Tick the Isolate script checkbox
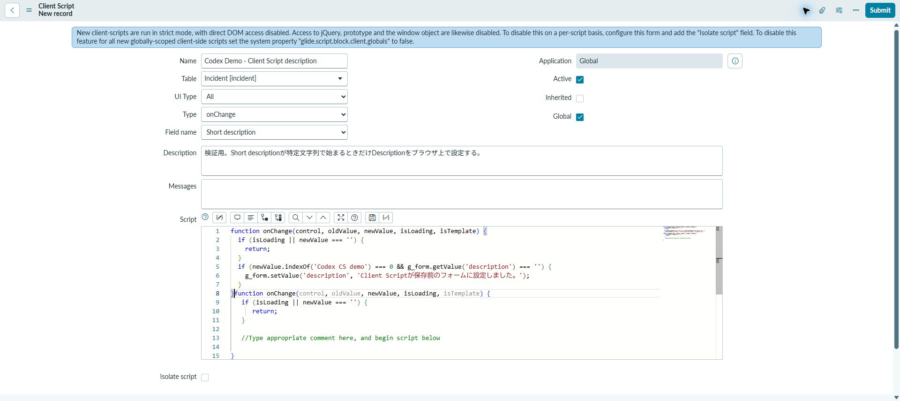 205,378
